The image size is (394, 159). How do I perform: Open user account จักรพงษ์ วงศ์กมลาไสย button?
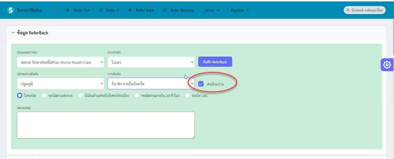click(x=364, y=10)
